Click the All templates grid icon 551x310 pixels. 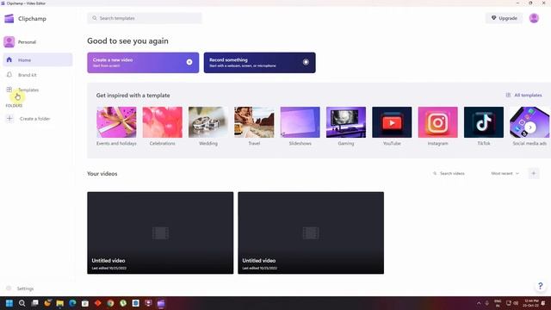pos(508,95)
